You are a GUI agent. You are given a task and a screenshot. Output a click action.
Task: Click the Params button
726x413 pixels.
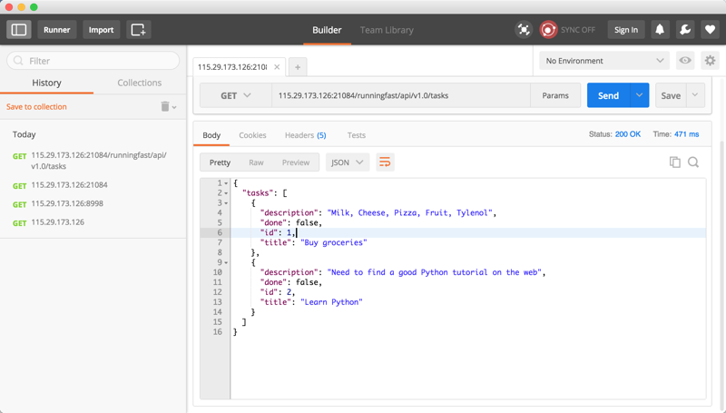[x=555, y=95]
